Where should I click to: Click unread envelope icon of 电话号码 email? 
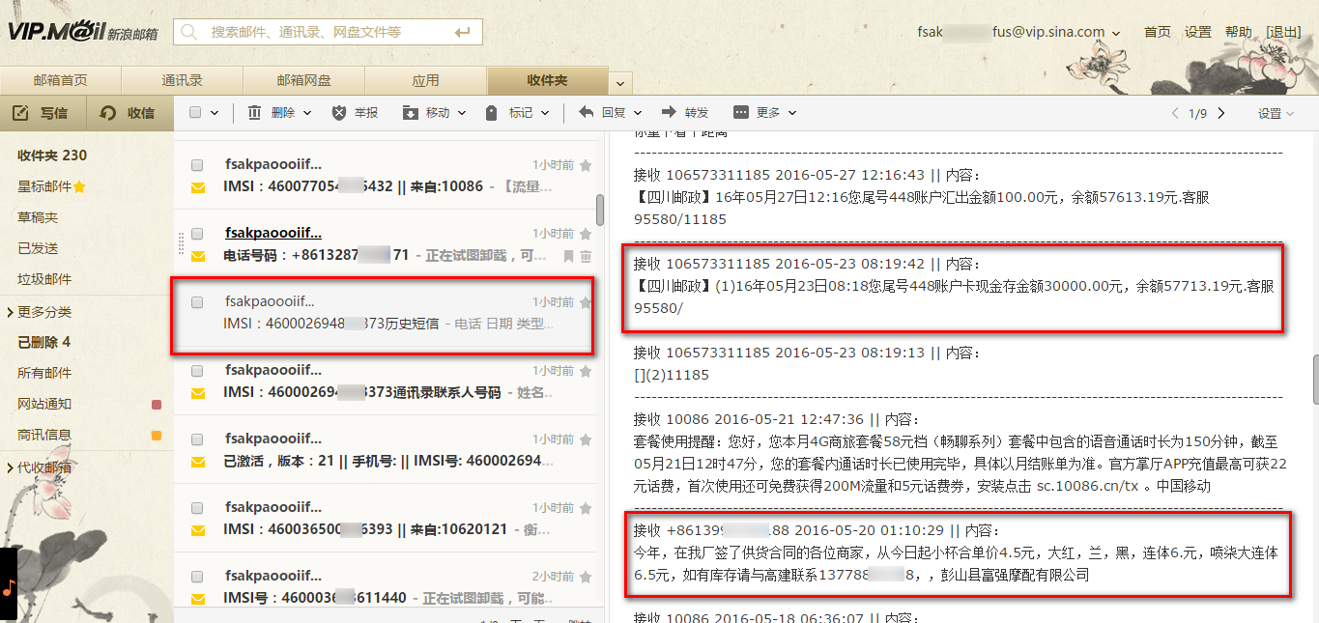(198, 256)
